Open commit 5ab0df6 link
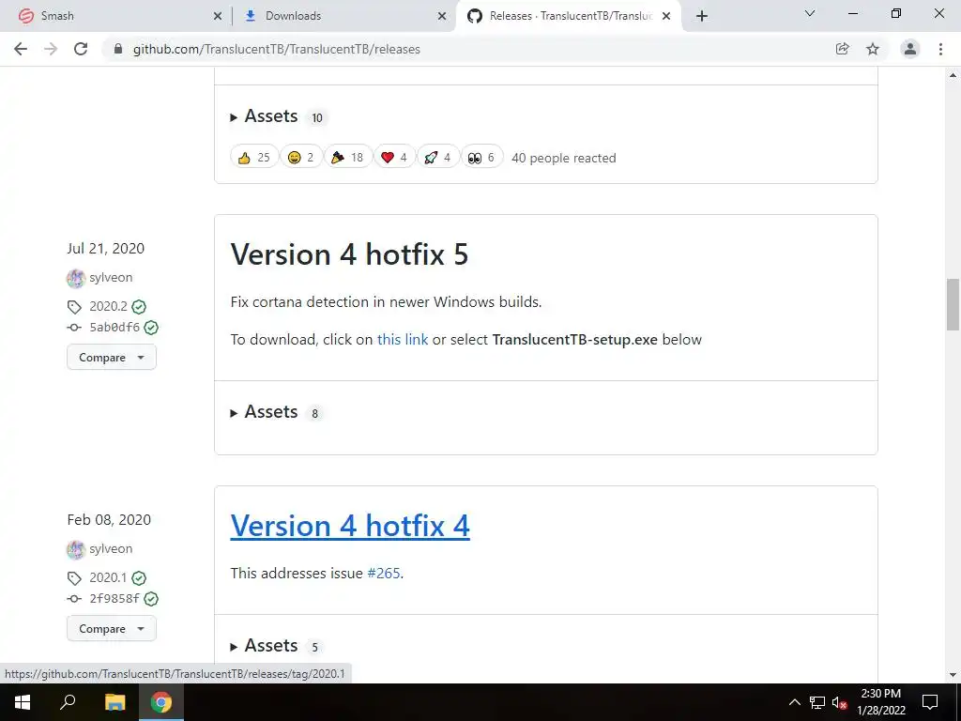 (114, 328)
